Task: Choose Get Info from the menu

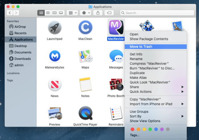Action: (x=156, y=54)
